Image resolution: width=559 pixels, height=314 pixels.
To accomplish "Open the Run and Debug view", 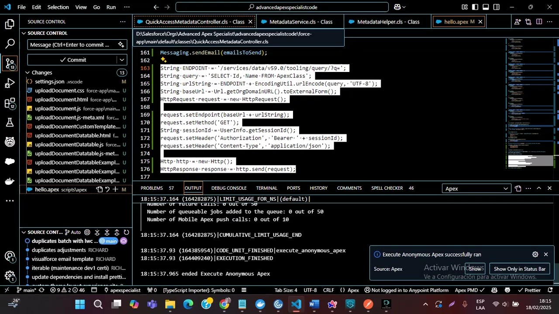I will [10, 83].
